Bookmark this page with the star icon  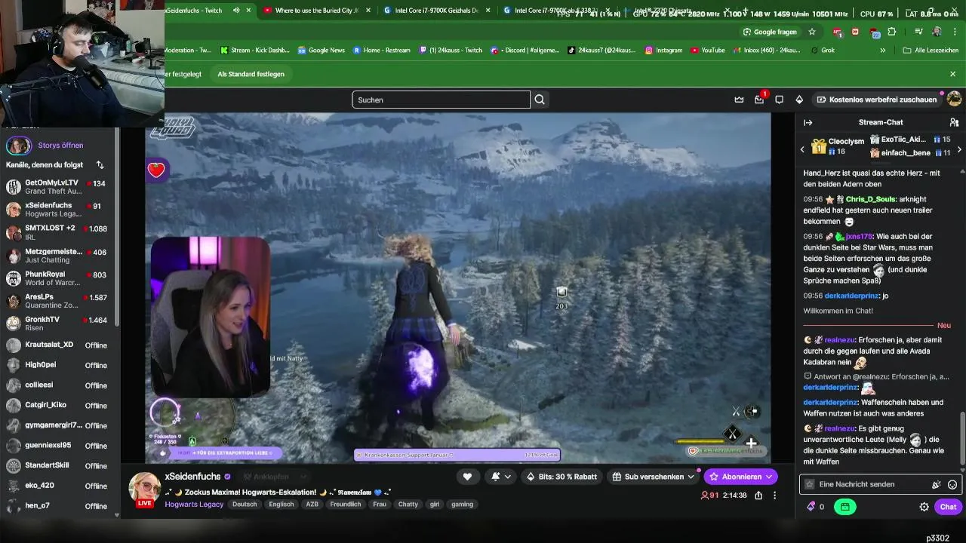click(x=812, y=32)
